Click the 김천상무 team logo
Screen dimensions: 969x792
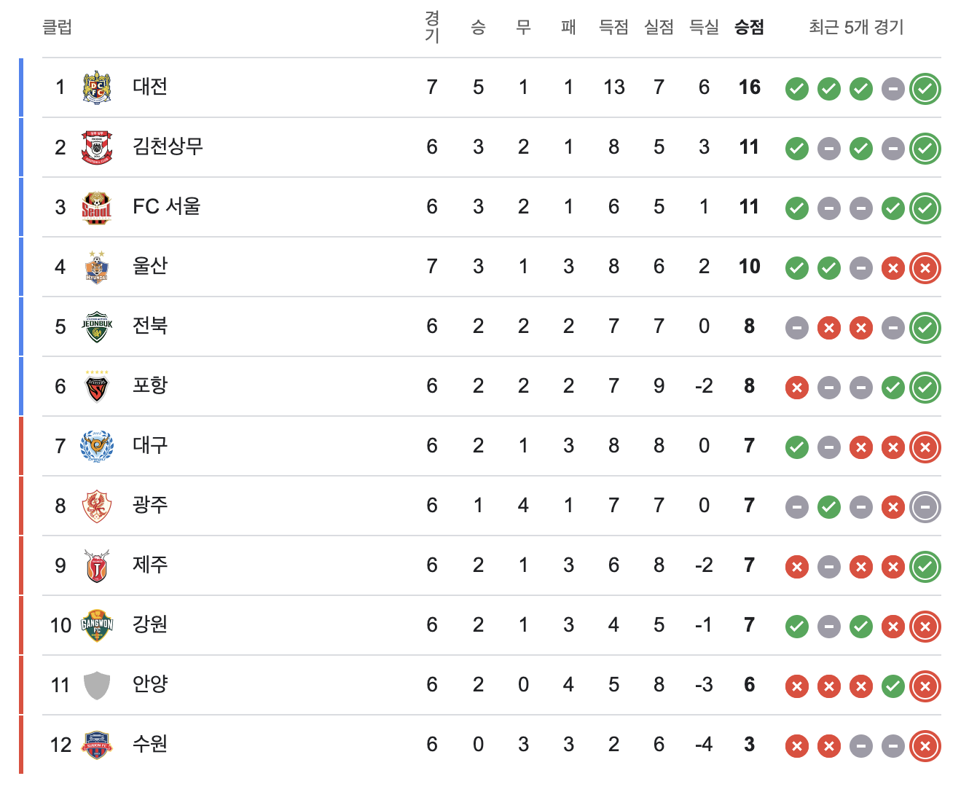click(x=97, y=148)
